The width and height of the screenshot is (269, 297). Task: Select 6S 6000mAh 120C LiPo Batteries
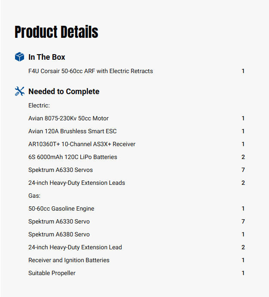pyautogui.click(x=73, y=157)
